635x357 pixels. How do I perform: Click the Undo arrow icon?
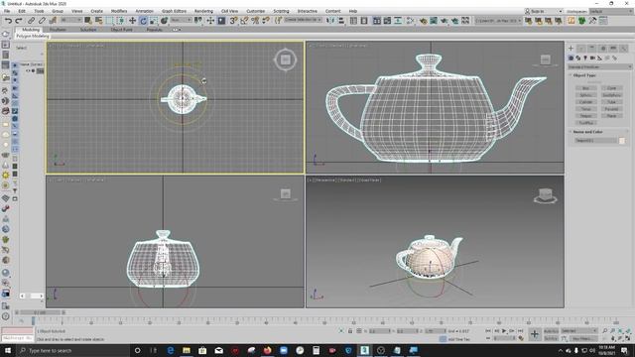(x=8, y=20)
